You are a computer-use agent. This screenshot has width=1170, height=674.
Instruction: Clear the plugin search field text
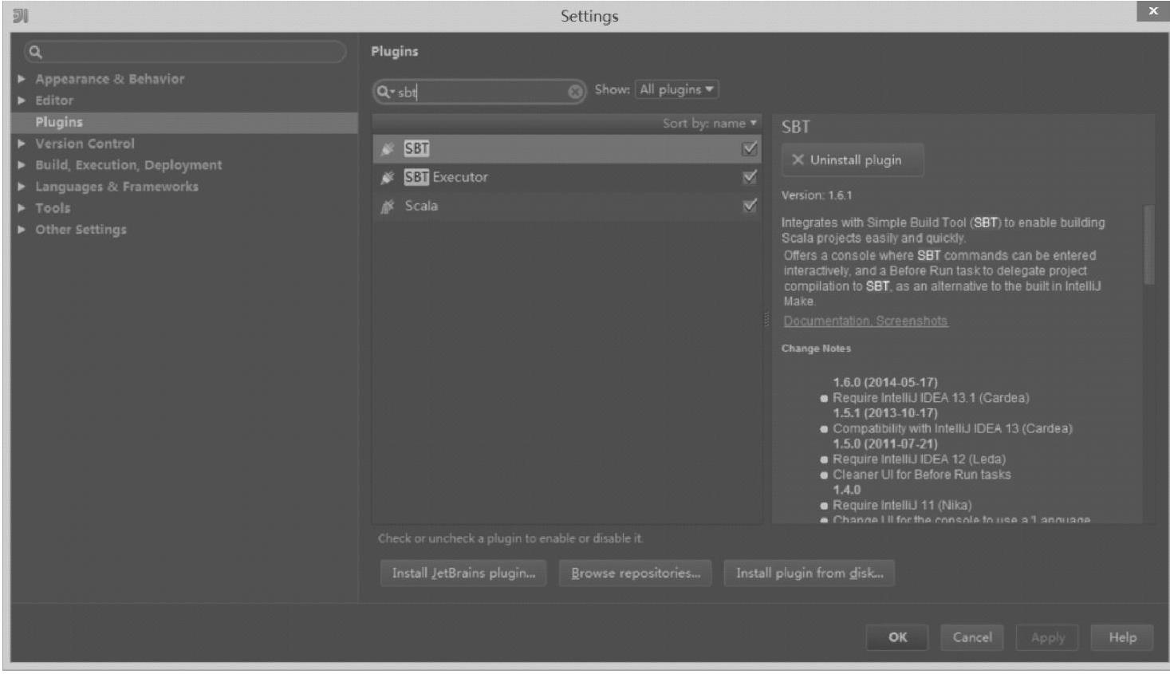575,92
